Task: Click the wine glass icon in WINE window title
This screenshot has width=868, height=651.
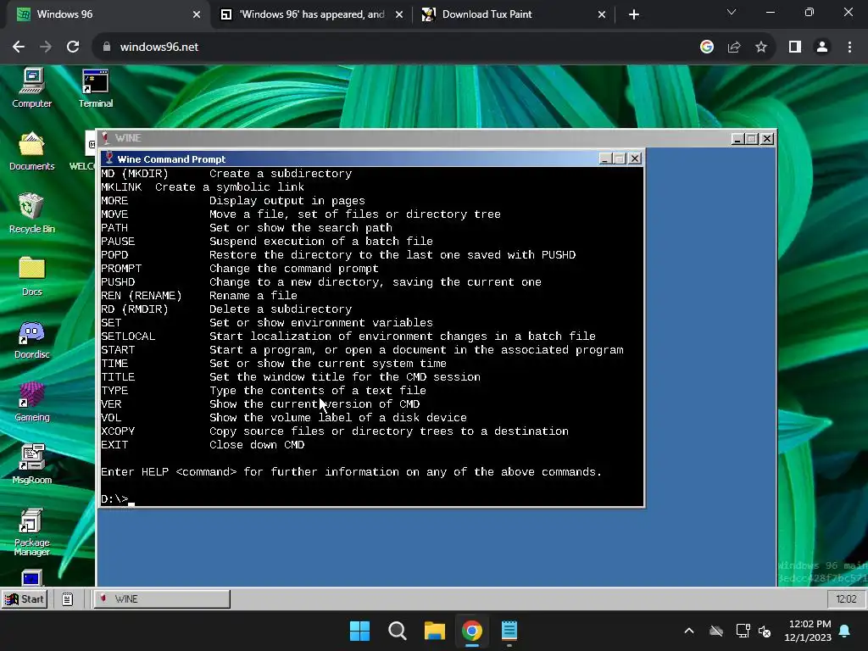Action: click(x=105, y=138)
